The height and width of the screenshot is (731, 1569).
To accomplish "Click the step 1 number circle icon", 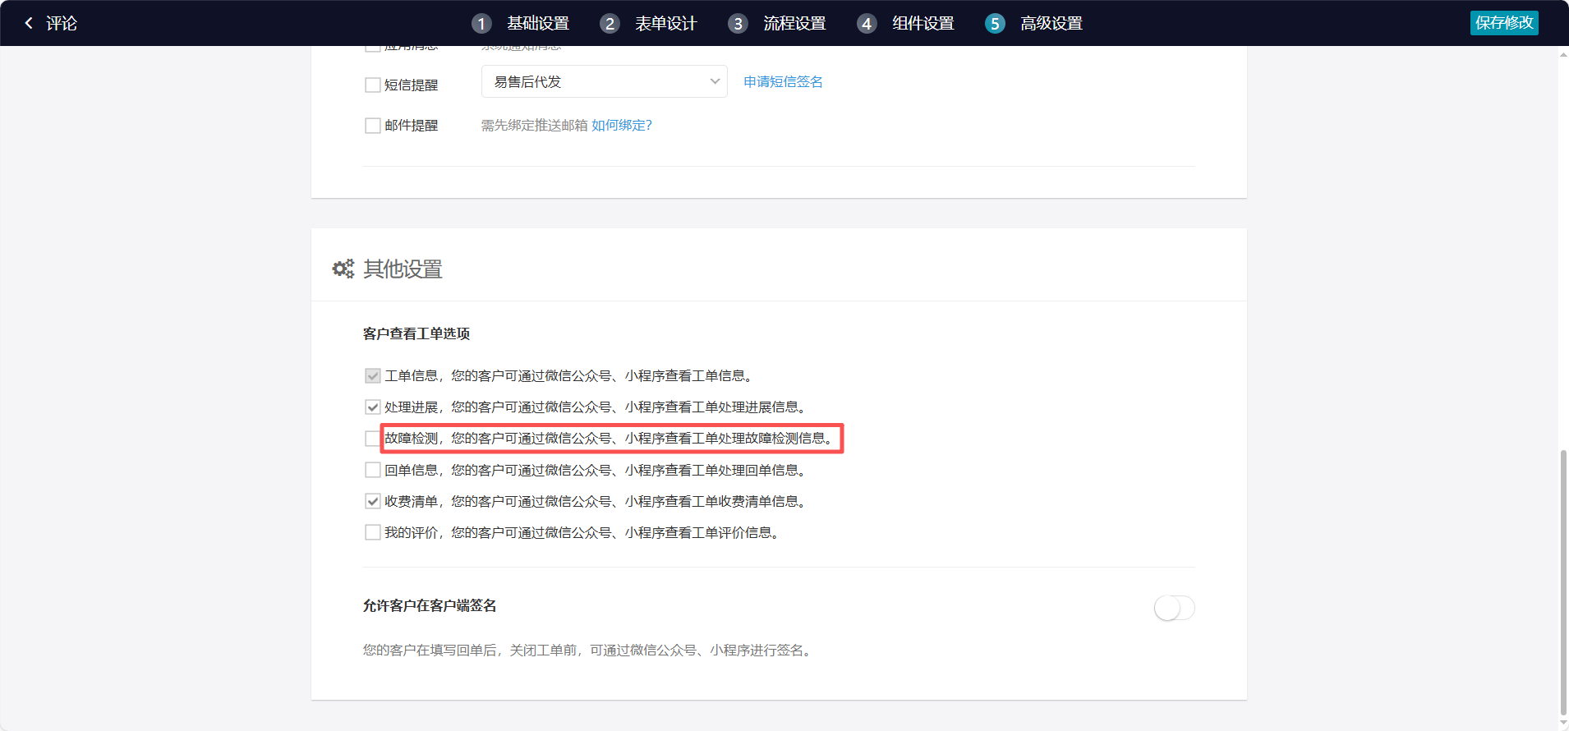I will click(481, 24).
